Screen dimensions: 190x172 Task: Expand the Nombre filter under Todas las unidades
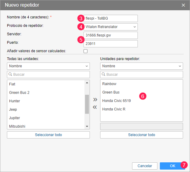(x=48, y=66)
